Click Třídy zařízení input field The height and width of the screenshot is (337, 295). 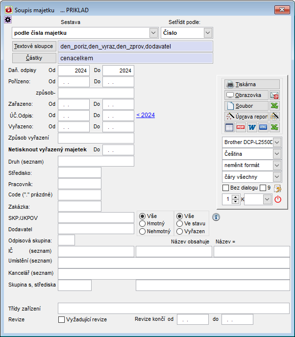[x=174, y=309]
